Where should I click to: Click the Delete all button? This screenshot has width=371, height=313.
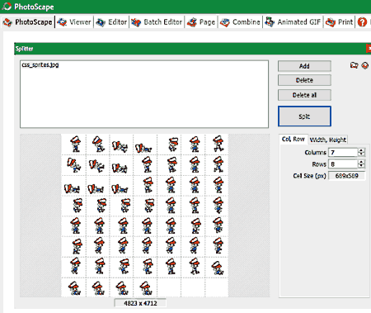coord(304,95)
